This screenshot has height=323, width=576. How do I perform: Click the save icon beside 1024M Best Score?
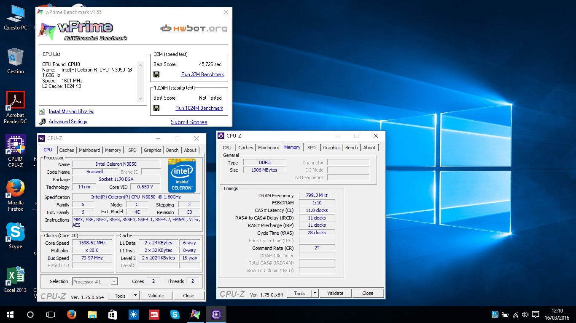pyautogui.click(x=156, y=108)
